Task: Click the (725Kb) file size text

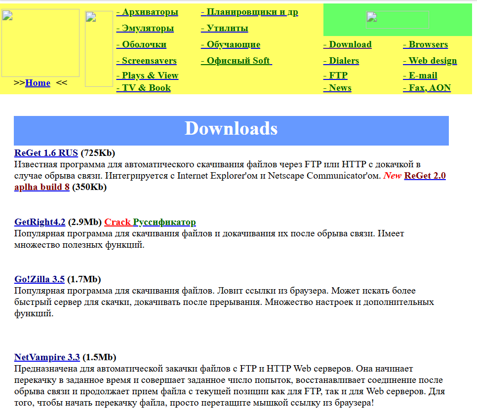Action: (98, 153)
